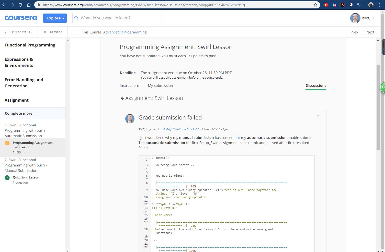Open Chrome menu with three dots
Screen dimensions: 385x252
pyautogui.click(x=379, y=5)
